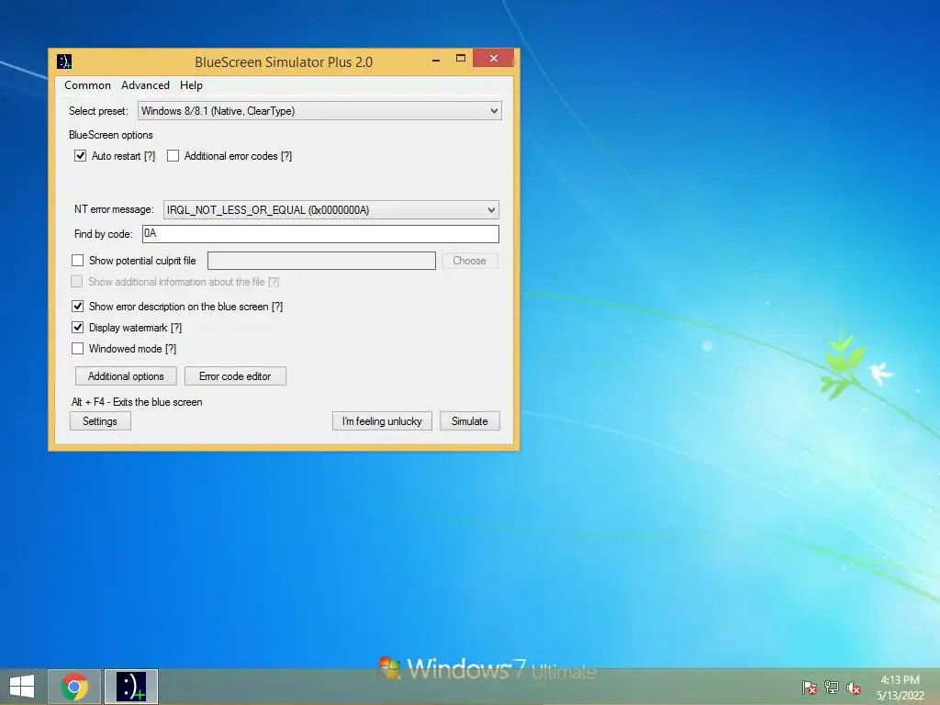
Task: Click the muted volume tray icon
Action: tap(854, 688)
